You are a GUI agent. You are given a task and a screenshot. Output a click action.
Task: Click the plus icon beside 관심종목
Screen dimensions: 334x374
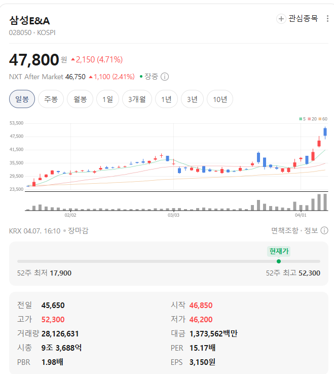click(x=281, y=19)
